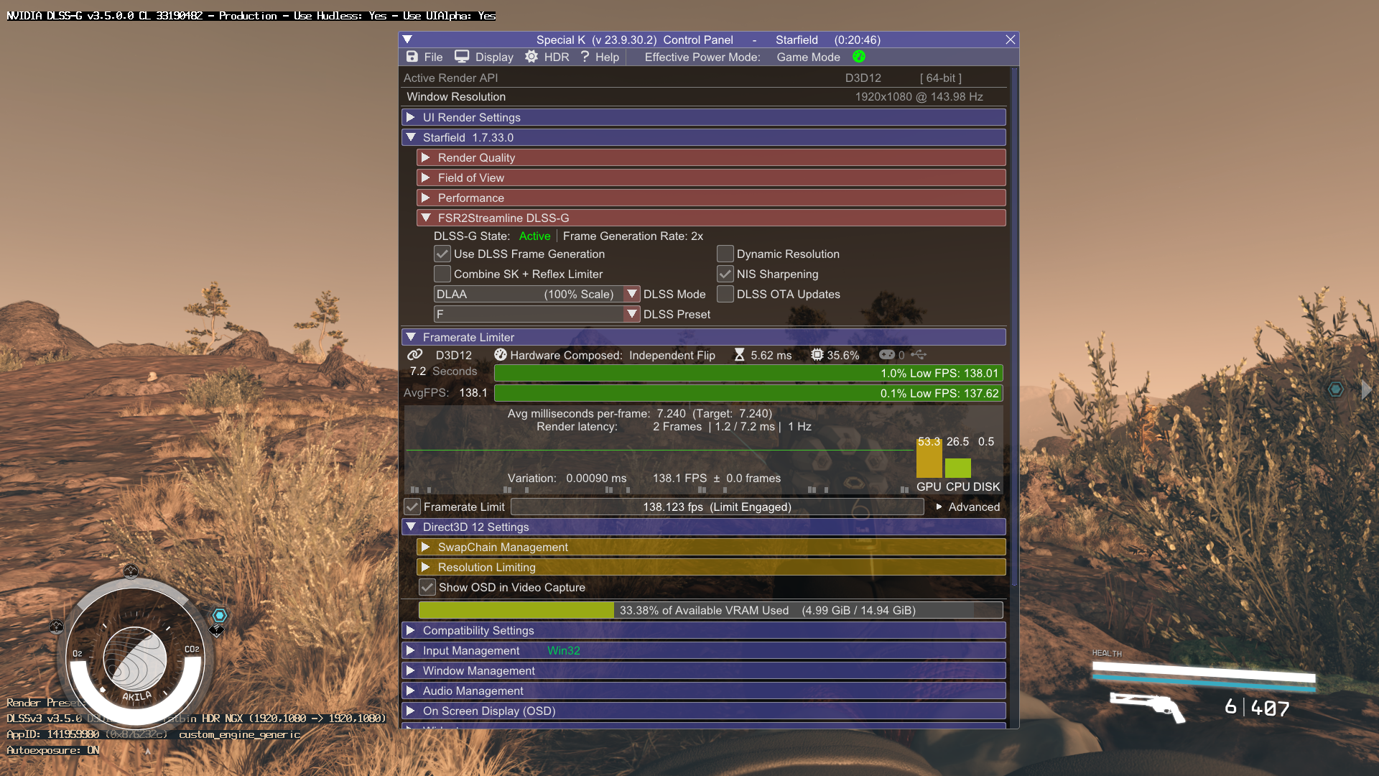Screen dimensions: 1379x776
Task: Click the Advanced framerate options button
Action: tap(967, 507)
